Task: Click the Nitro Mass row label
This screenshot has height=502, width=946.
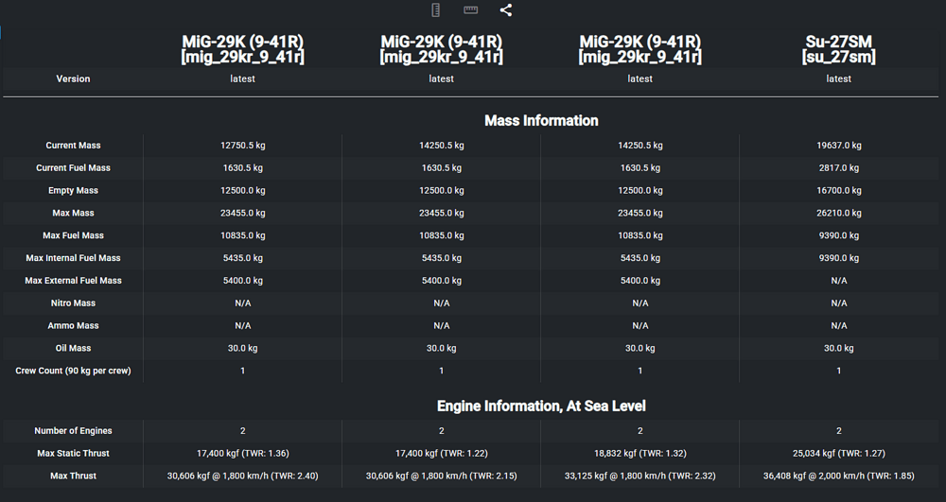Action: coord(73,303)
